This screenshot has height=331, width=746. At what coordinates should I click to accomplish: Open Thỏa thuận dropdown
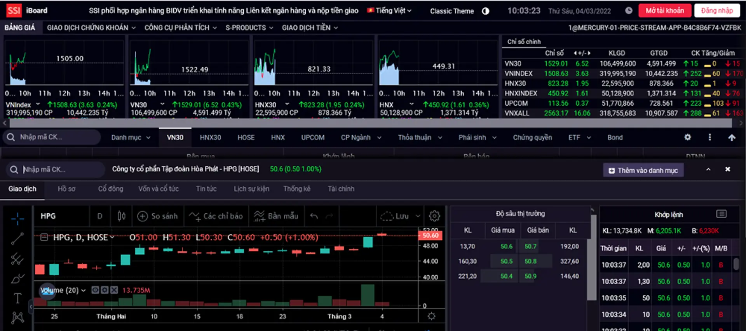pyautogui.click(x=420, y=138)
